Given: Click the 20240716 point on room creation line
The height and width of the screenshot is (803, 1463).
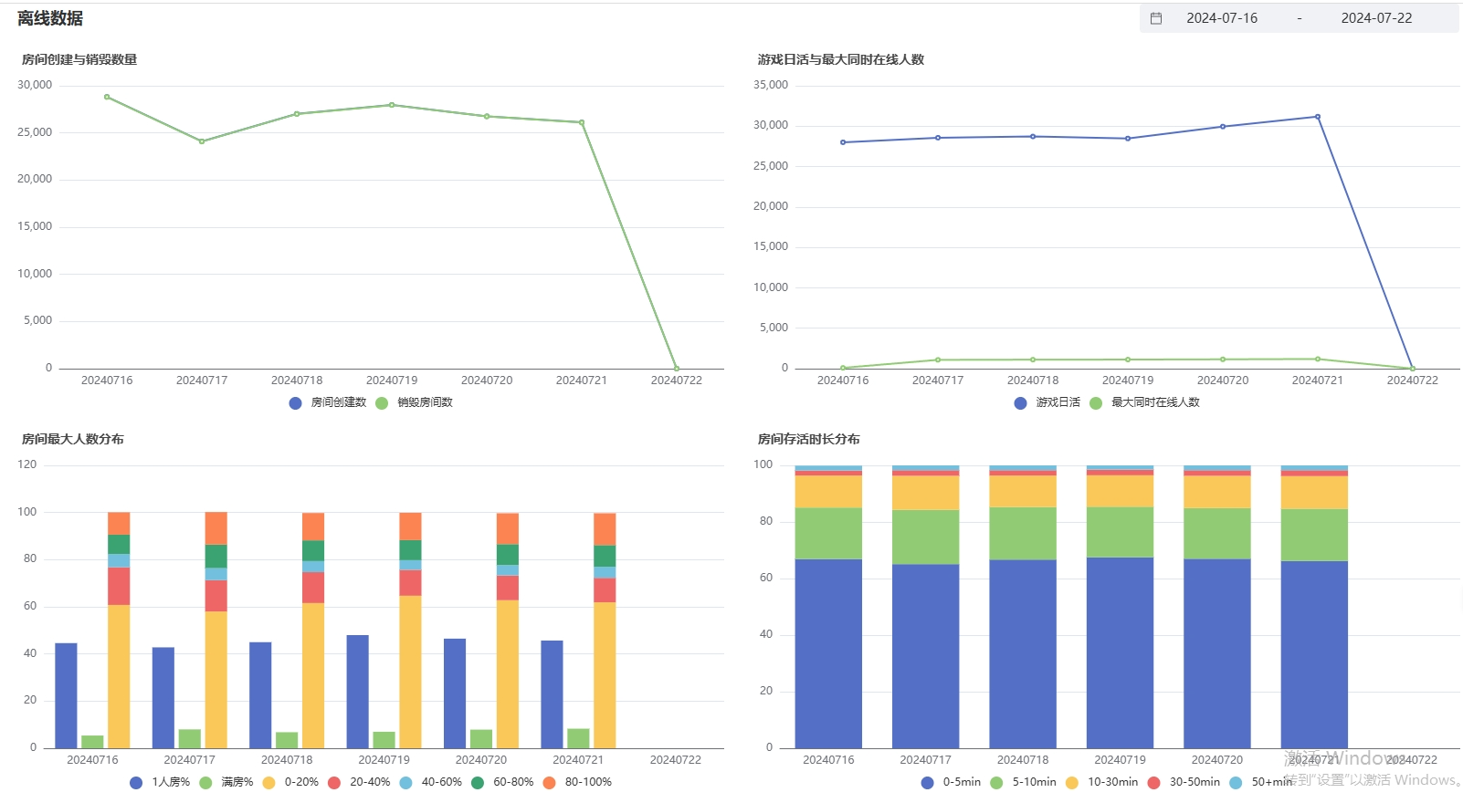Looking at the screenshot, I should click(107, 97).
